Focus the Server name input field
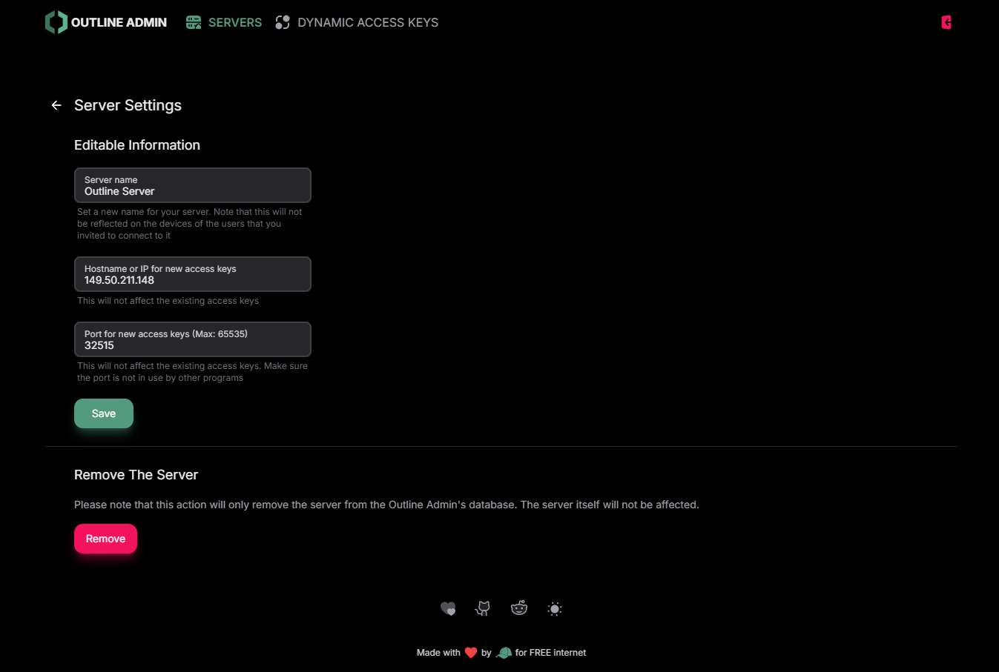The width and height of the screenshot is (999, 672). click(x=193, y=185)
